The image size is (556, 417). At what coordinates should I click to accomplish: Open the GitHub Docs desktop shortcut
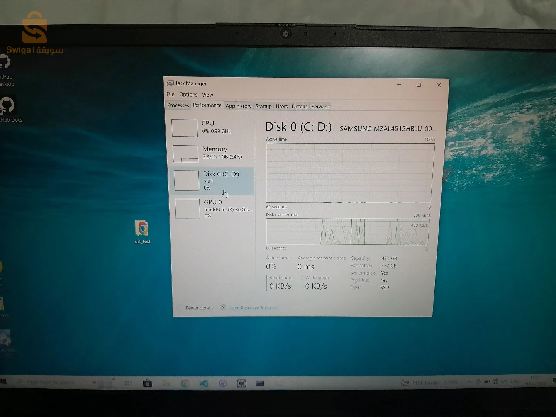coord(8,106)
